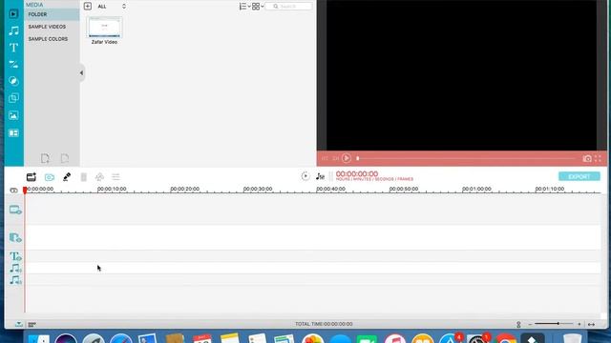Click the power tool icon in timeline toolbar
611x343 pixels.
(x=99, y=177)
